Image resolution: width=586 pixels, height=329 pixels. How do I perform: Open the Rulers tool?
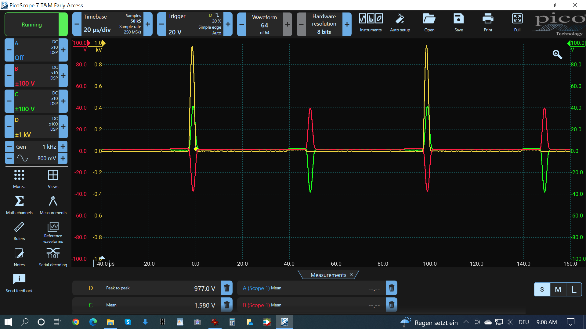tap(19, 231)
